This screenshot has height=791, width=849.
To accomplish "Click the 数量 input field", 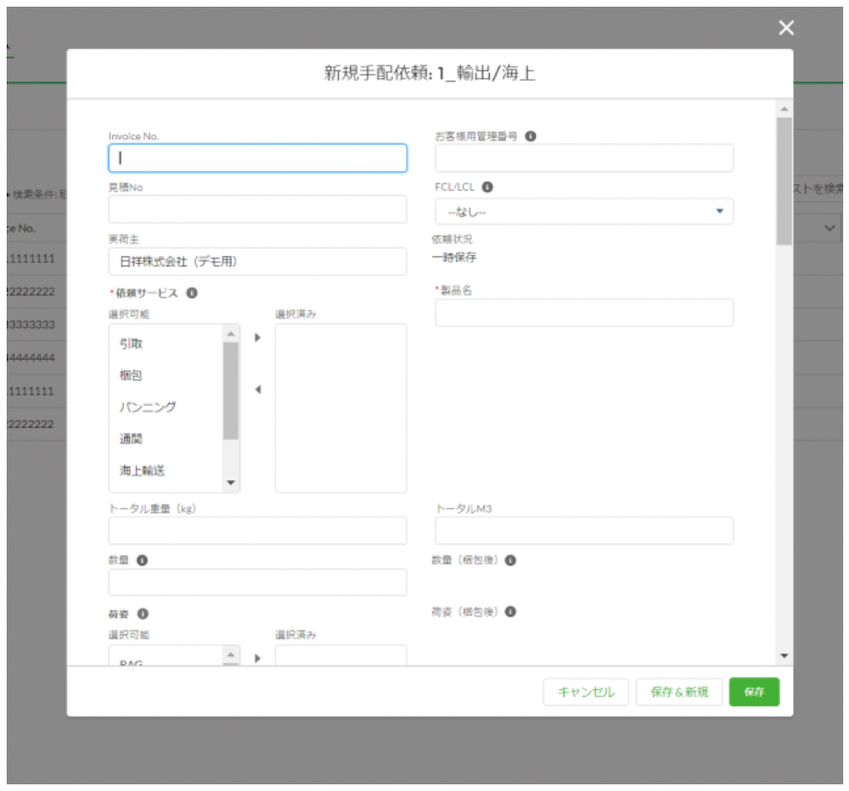I will pos(257,582).
